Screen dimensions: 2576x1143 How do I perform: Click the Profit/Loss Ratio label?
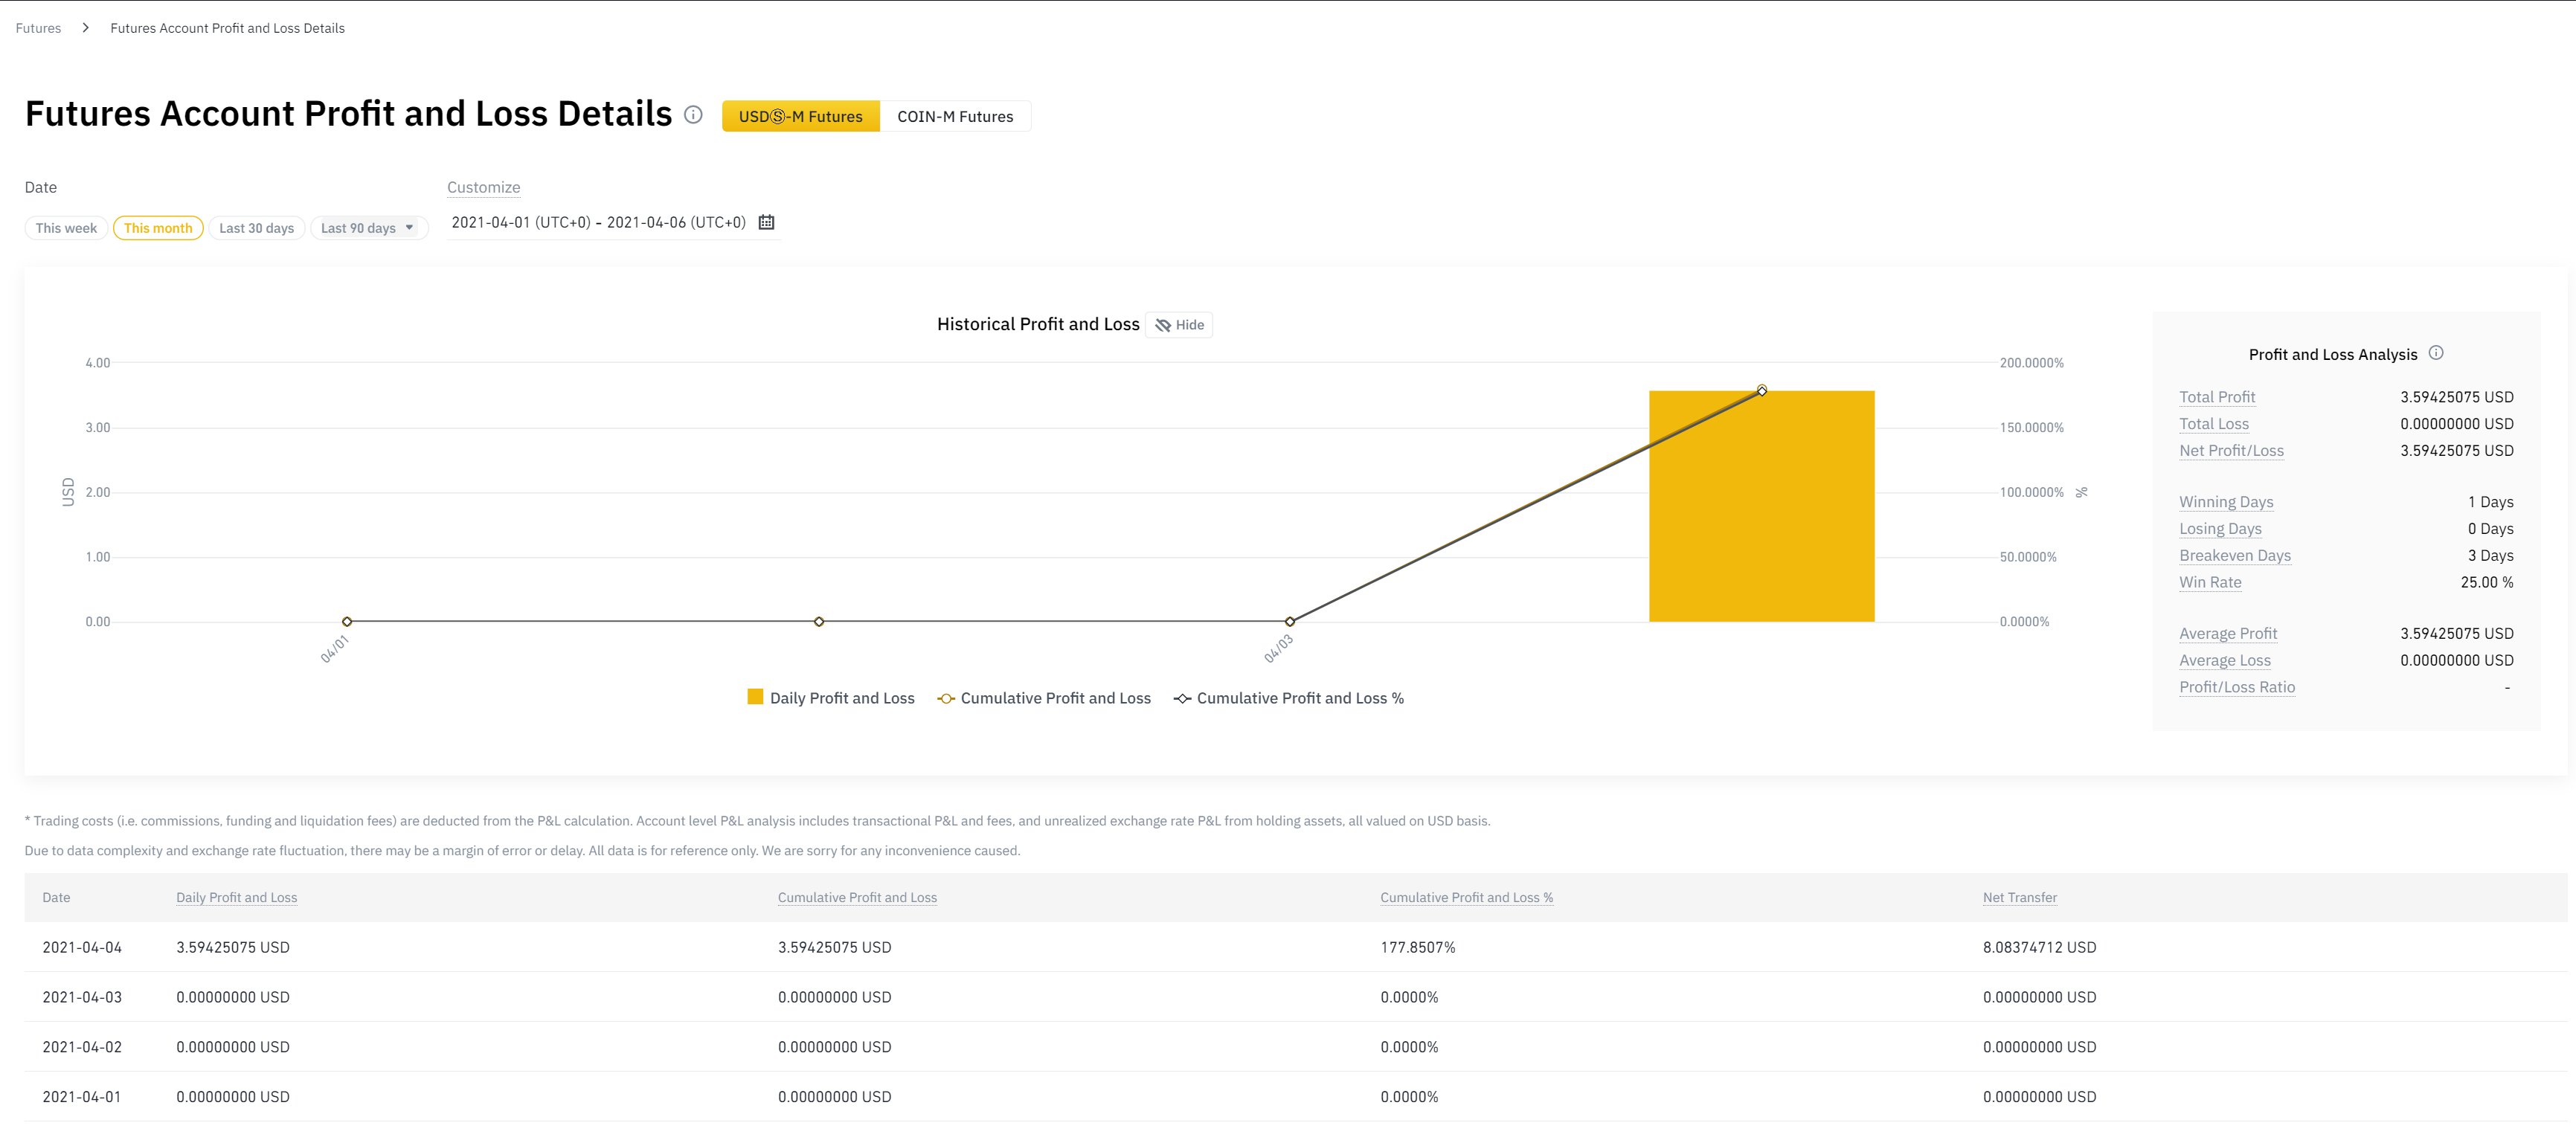[2237, 687]
